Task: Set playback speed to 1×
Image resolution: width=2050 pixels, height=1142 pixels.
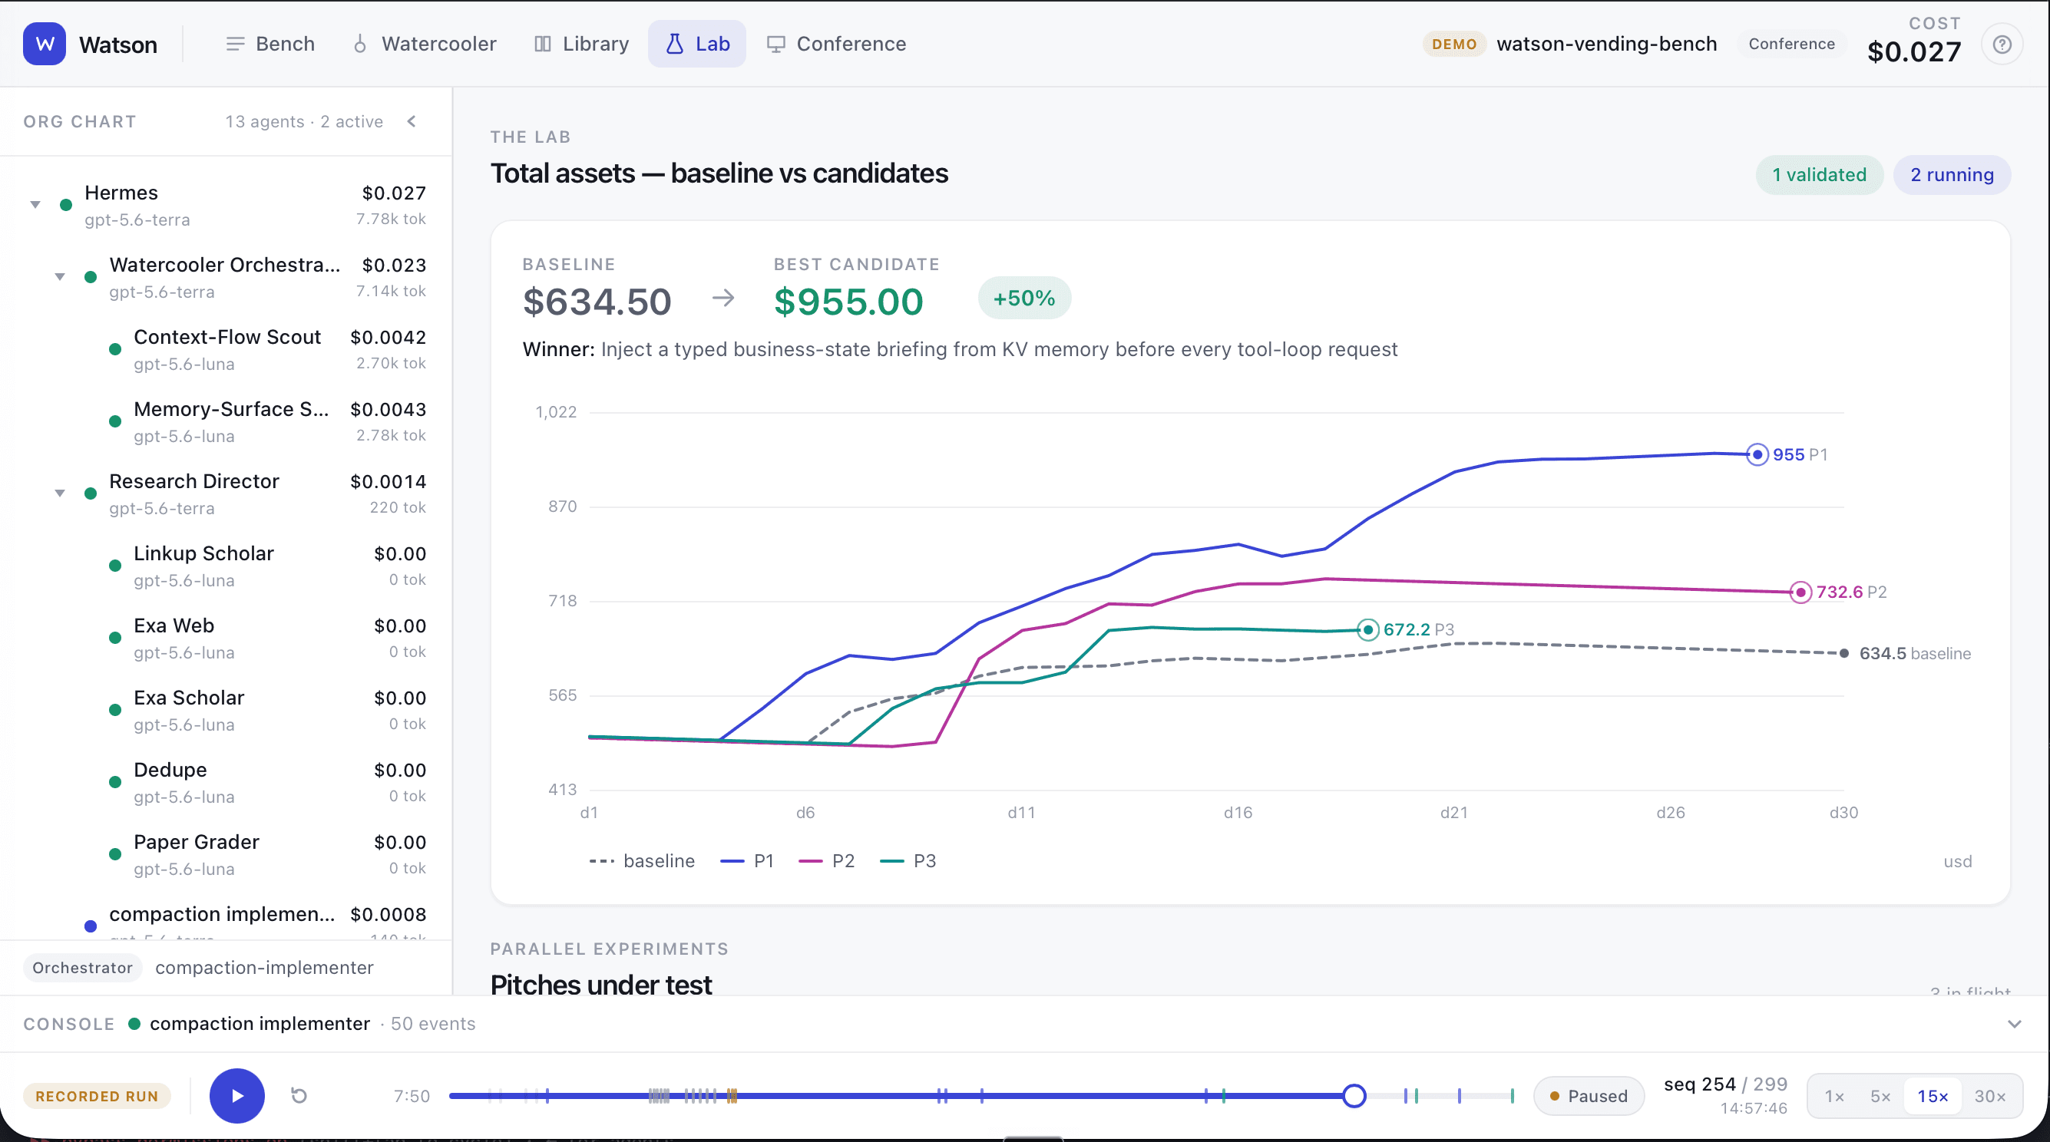Action: pyautogui.click(x=1834, y=1096)
